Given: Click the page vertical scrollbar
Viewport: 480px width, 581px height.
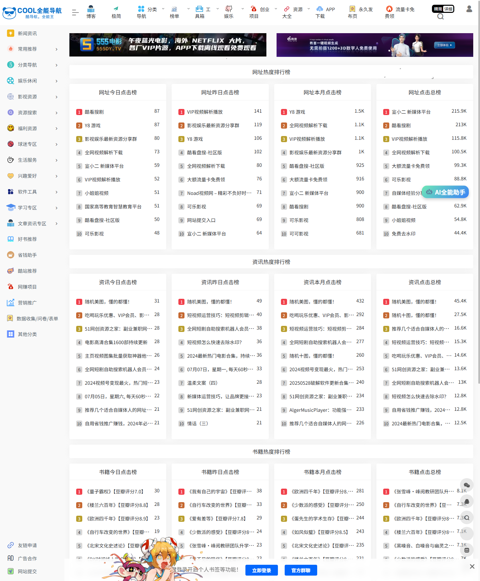Looking at the screenshot, I should point(479,193).
